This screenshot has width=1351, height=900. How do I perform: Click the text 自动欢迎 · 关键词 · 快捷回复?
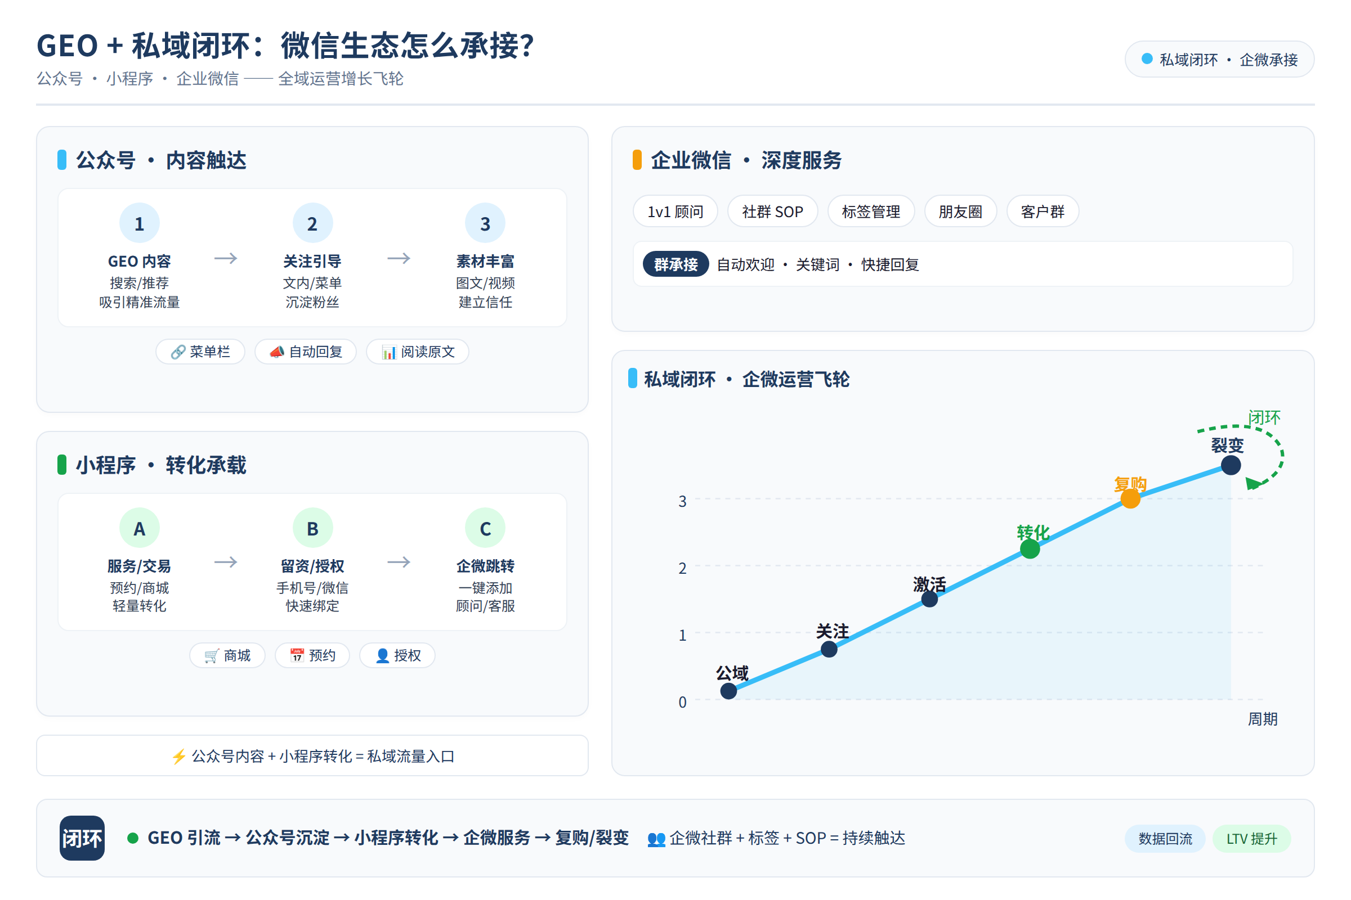[818, 264]
